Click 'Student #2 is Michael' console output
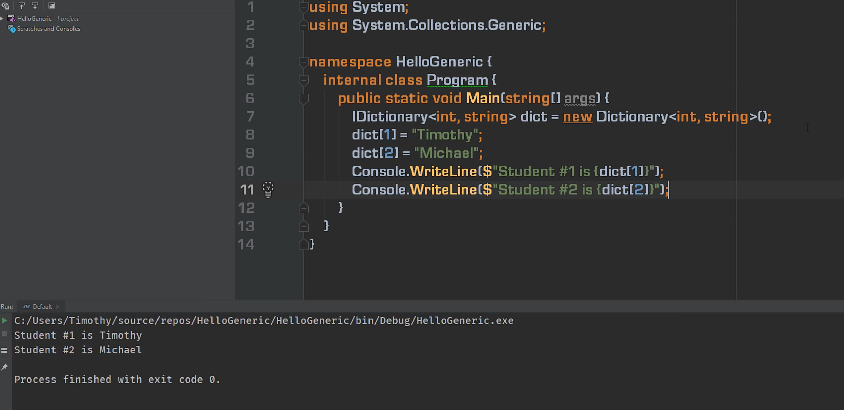Viewport: 844px width, 410px height. point(78,350)
